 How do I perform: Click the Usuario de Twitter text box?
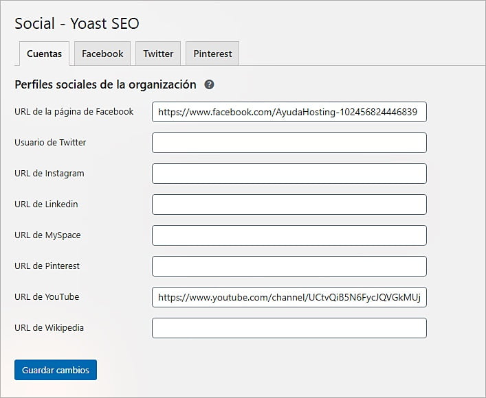pos(289,143)
